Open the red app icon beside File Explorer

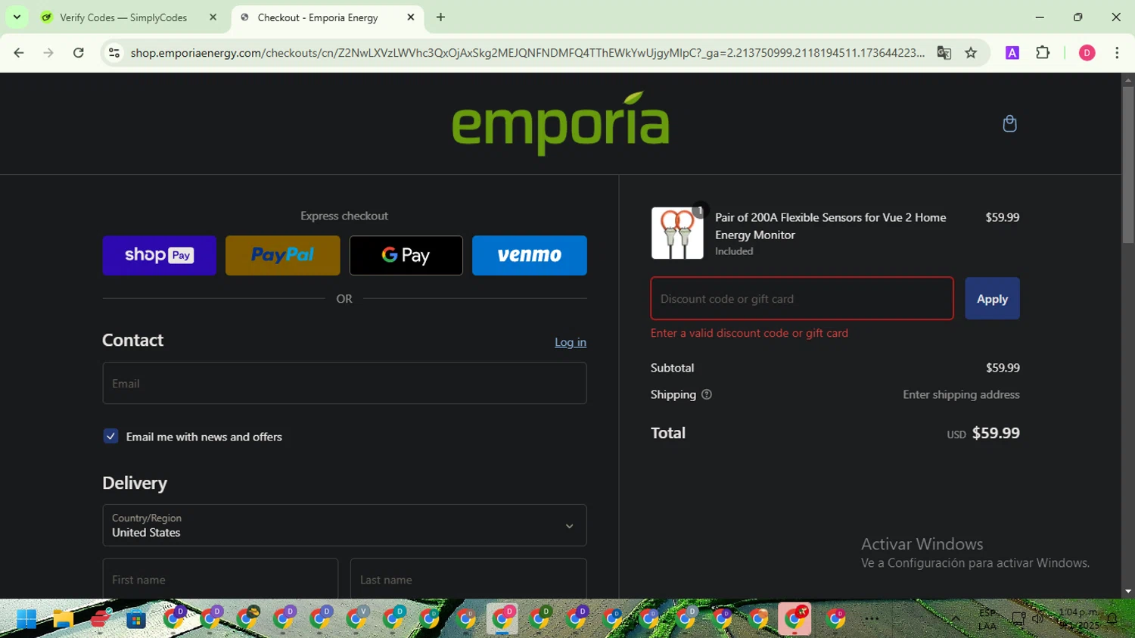(x=100, y=619)
